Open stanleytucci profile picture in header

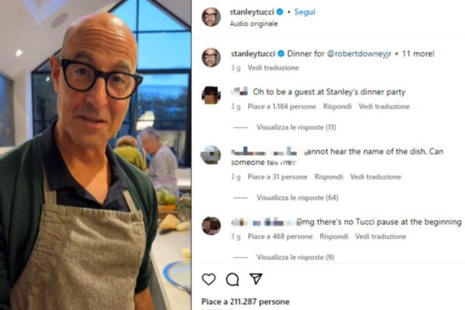211,17
